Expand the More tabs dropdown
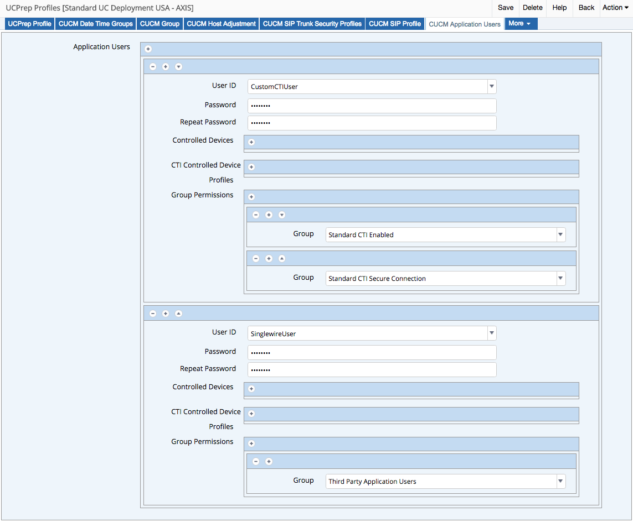This screenshot has width=633, height=522. pyautogui.click(x=520, y=24)
